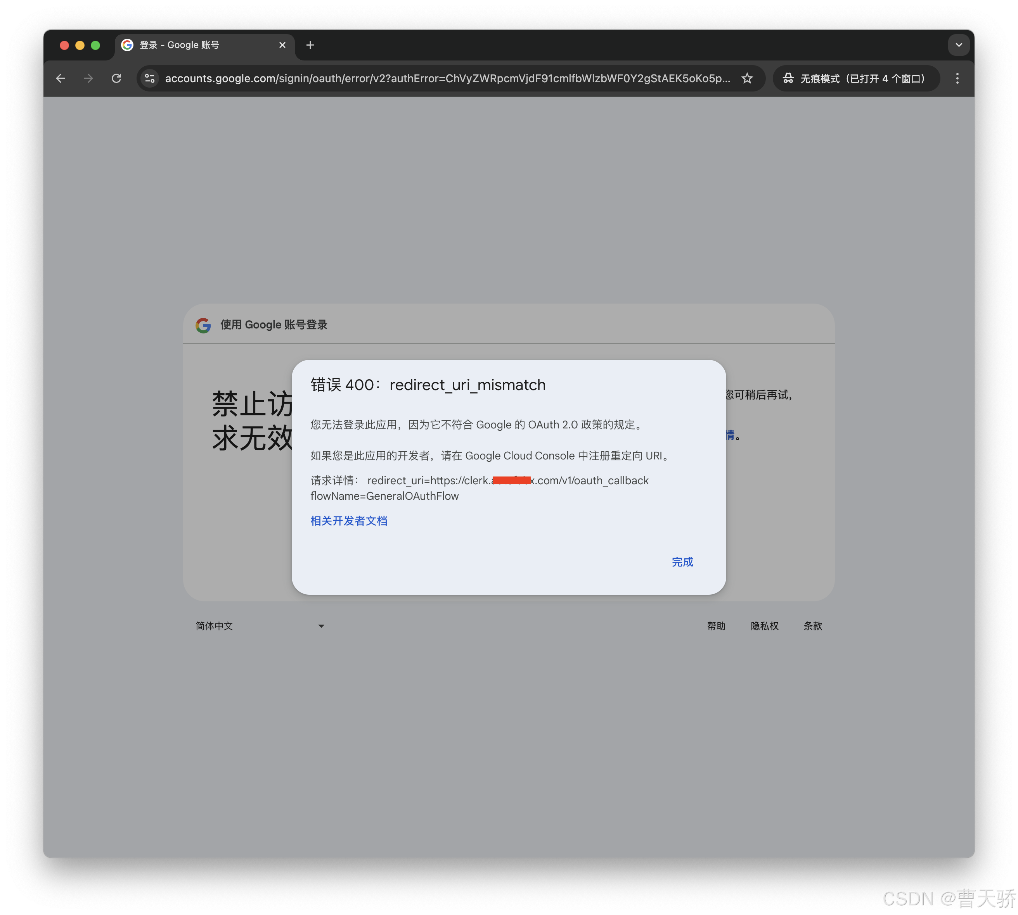Viewport: 1018px width, 915px height.
Task: Click the green macOS fullscreen button
Action: 95,45
